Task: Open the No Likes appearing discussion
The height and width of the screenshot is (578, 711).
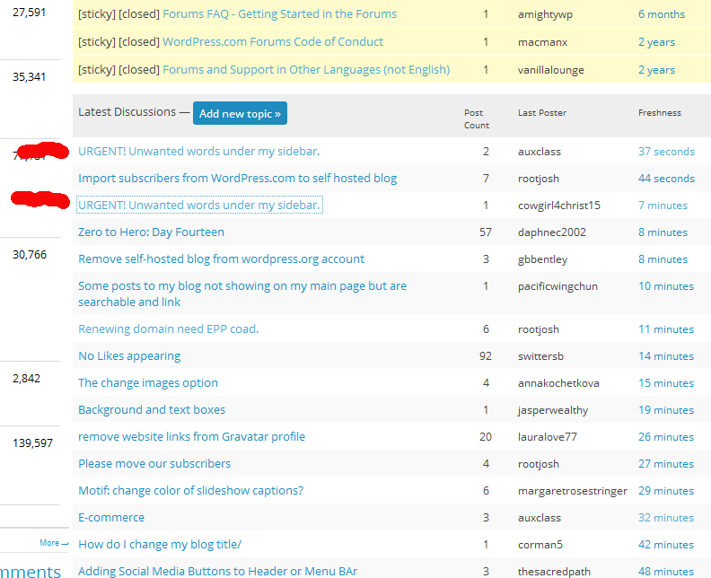Action: coord(129,355)
